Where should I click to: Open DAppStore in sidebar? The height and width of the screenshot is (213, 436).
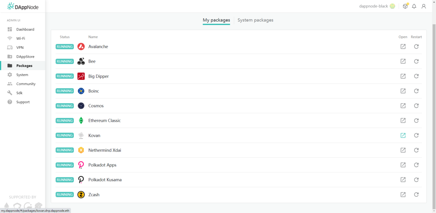(23, 56)
